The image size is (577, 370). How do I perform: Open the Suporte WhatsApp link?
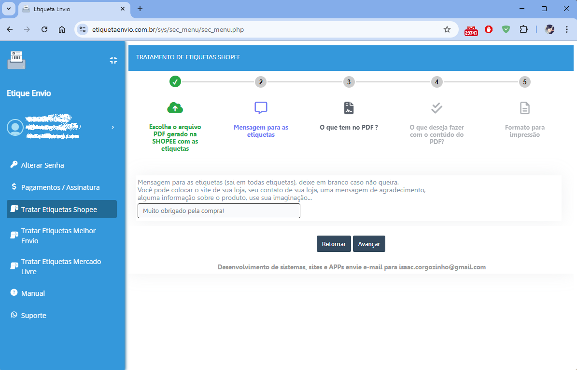pos(33,316)
